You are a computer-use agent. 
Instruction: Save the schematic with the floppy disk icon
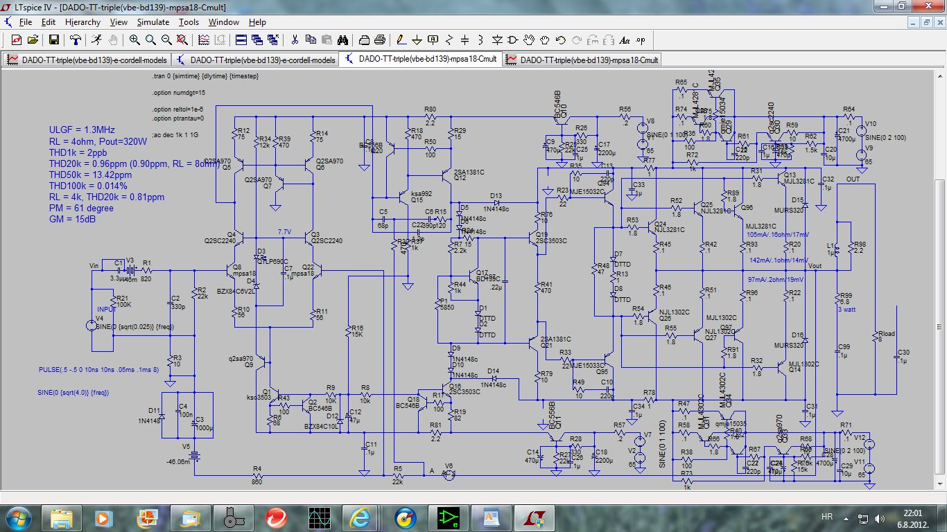53,39
